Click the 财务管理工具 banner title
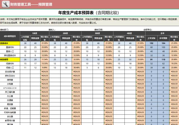The image size is (179, 125). pos(31,4)
